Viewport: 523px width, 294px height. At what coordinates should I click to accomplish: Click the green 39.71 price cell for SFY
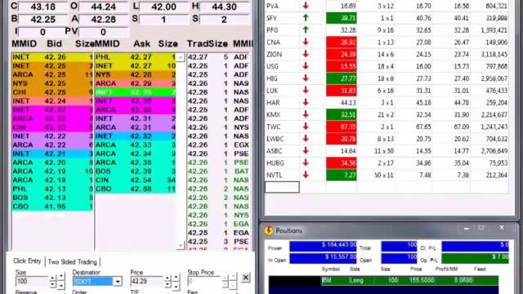[x=342, y=18]
